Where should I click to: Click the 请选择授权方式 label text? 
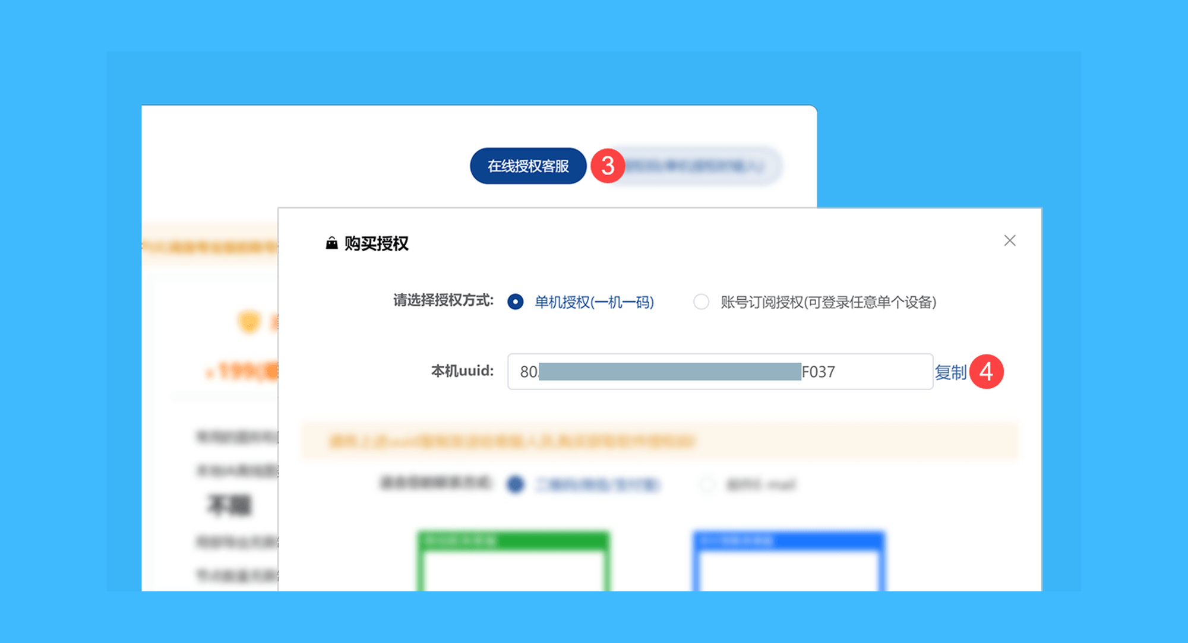[x=443, y=300]
